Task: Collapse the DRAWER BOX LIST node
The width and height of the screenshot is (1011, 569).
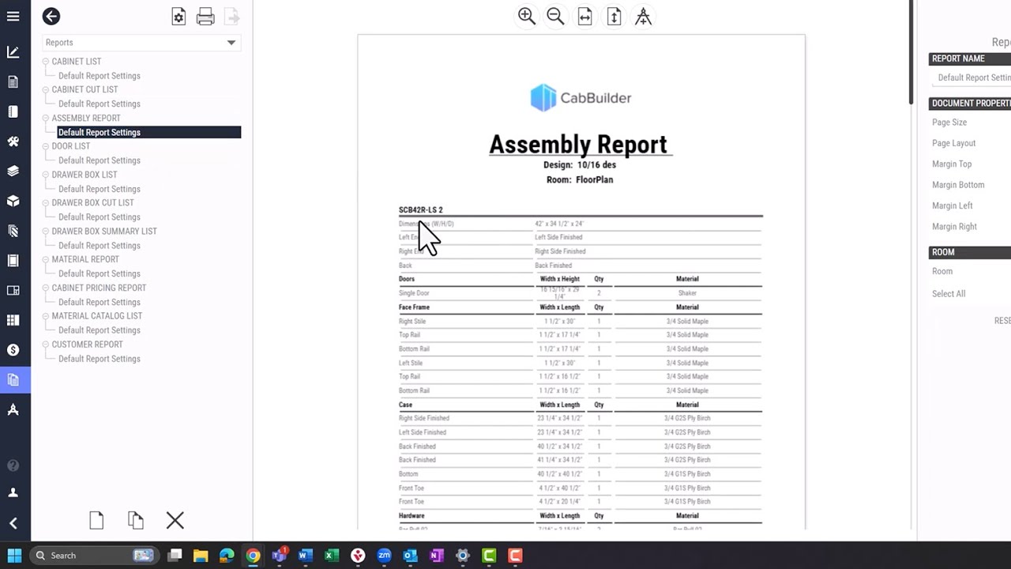Action: coord(45,175)
